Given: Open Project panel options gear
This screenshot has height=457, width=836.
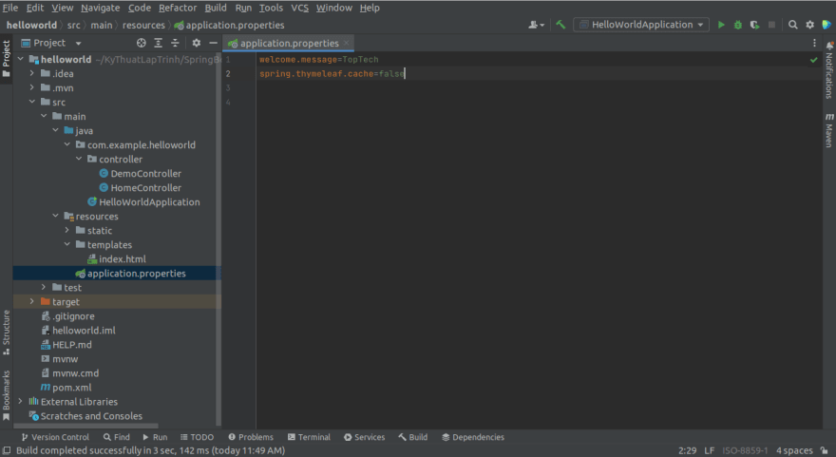Looking at the screenshot, I should 197,43.
